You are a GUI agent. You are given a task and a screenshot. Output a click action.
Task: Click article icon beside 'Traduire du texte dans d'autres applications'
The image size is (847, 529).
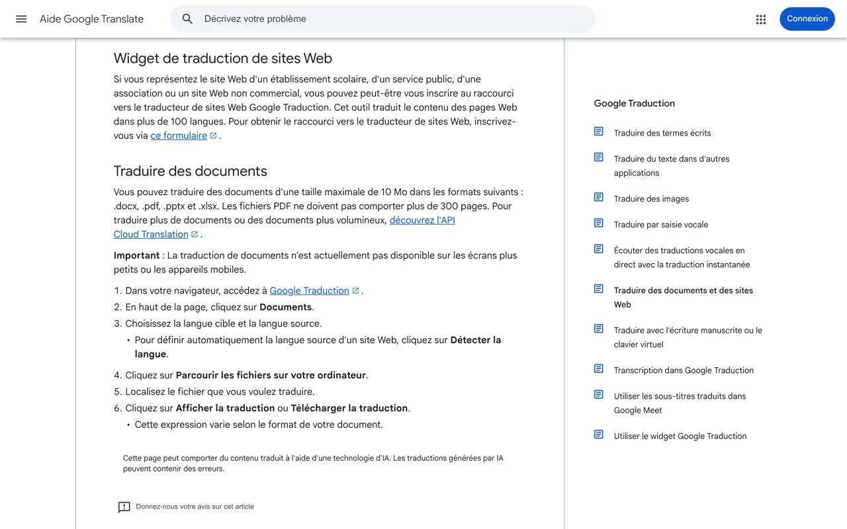(599, 157)
